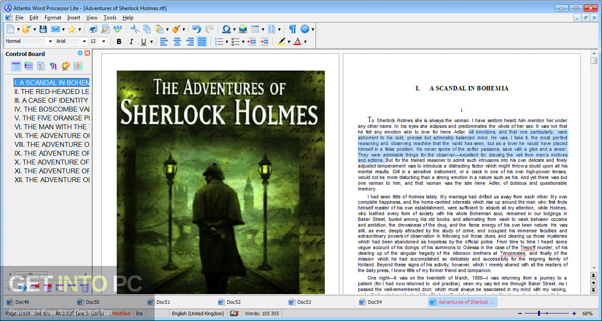Open the Edit menu
This screenshot has height=321, width=602.
tap(34, 18)
